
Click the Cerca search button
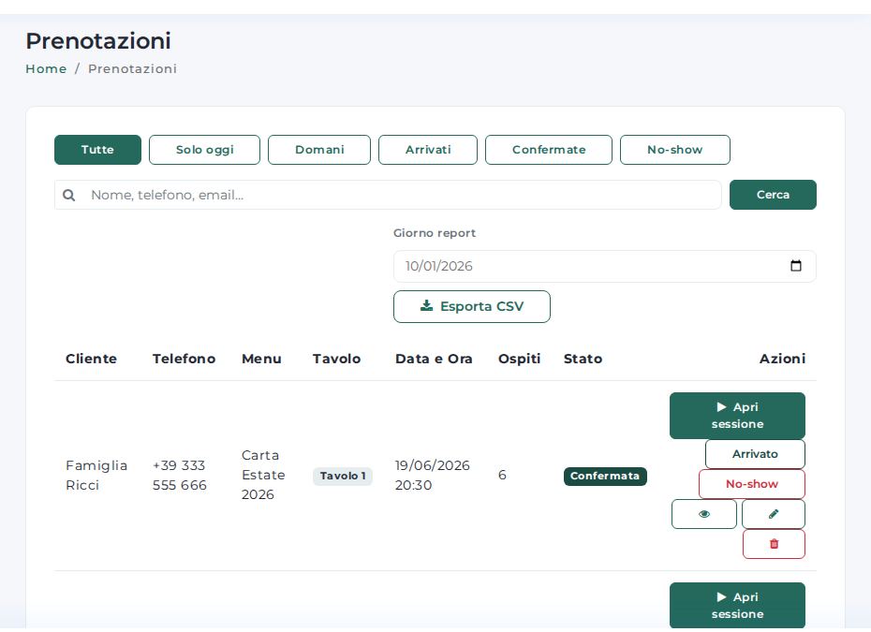point(773,195)
